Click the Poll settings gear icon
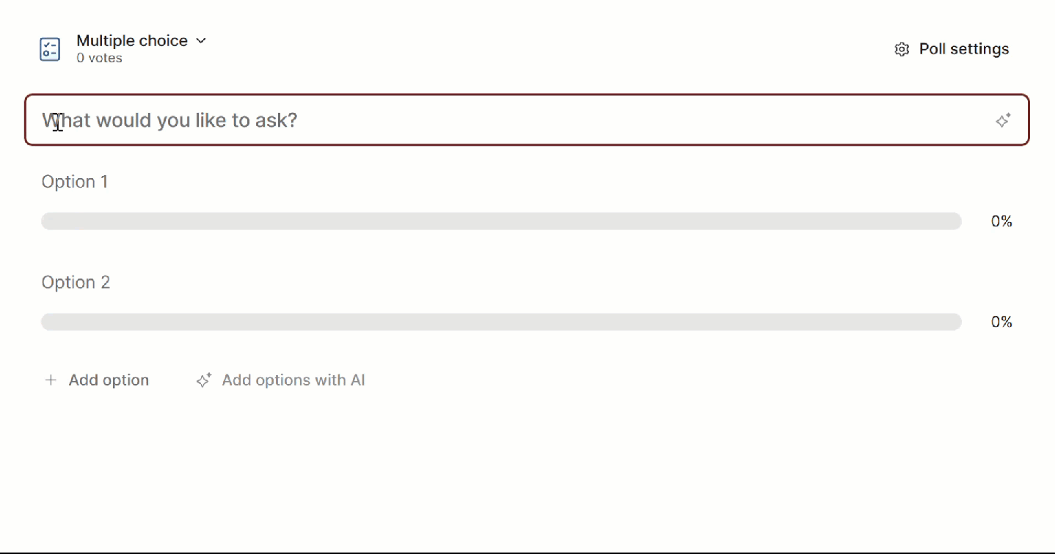1055x554 pixels. [902, 49]
